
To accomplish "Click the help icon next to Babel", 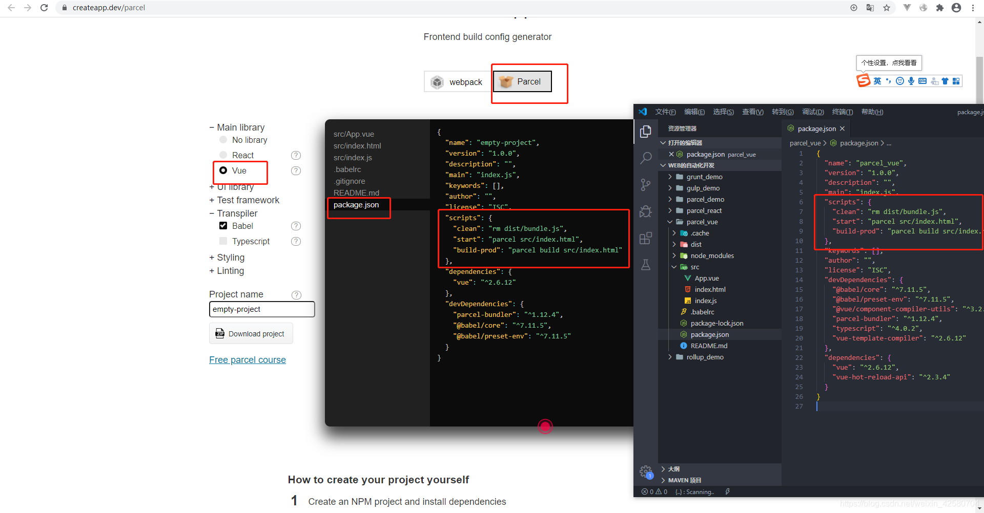I will 296,226.
